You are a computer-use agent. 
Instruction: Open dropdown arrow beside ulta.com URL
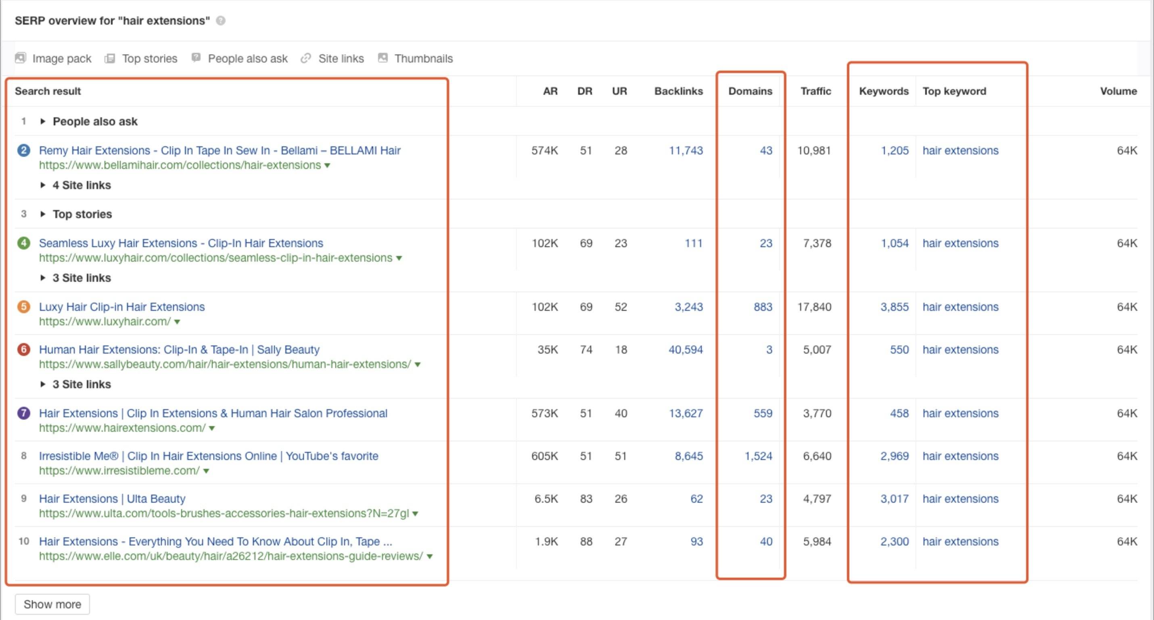point(415,514)
